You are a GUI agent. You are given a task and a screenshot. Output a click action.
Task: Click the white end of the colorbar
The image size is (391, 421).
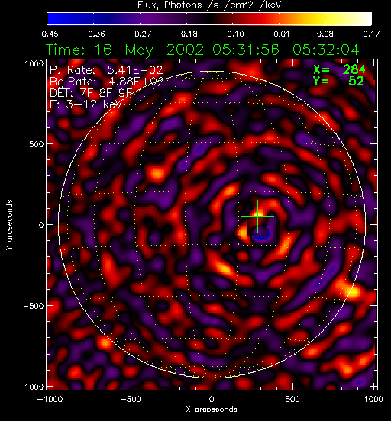366,19
